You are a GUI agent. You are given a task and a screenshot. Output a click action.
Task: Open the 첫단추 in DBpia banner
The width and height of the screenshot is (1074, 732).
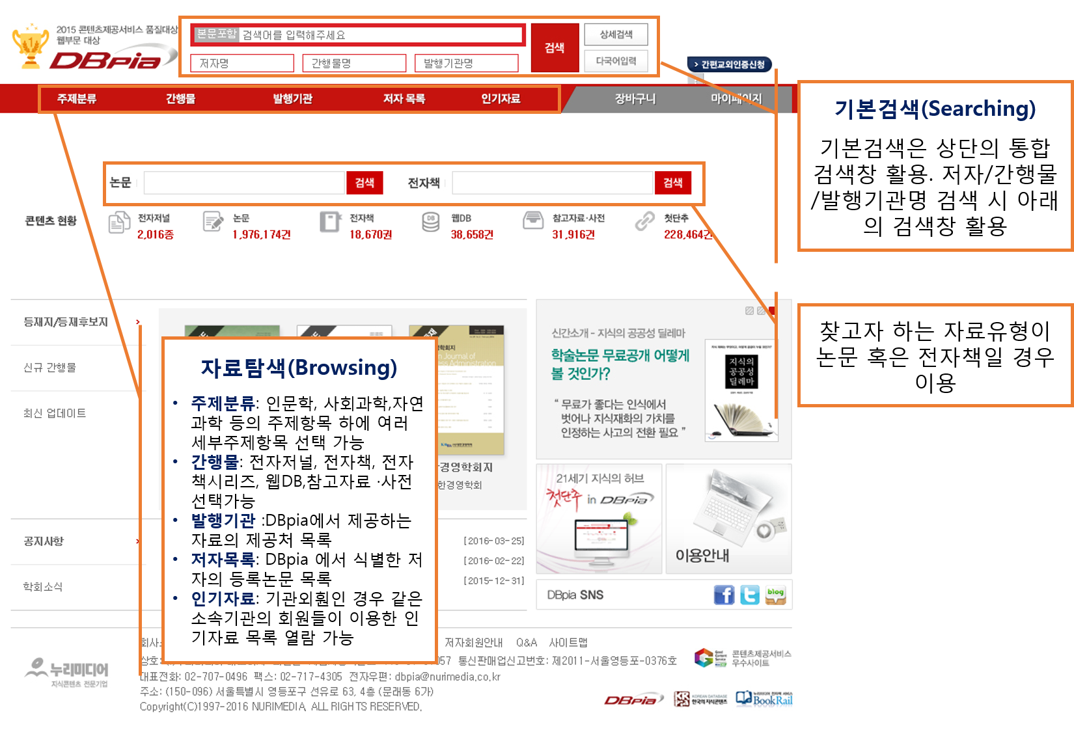599,519
